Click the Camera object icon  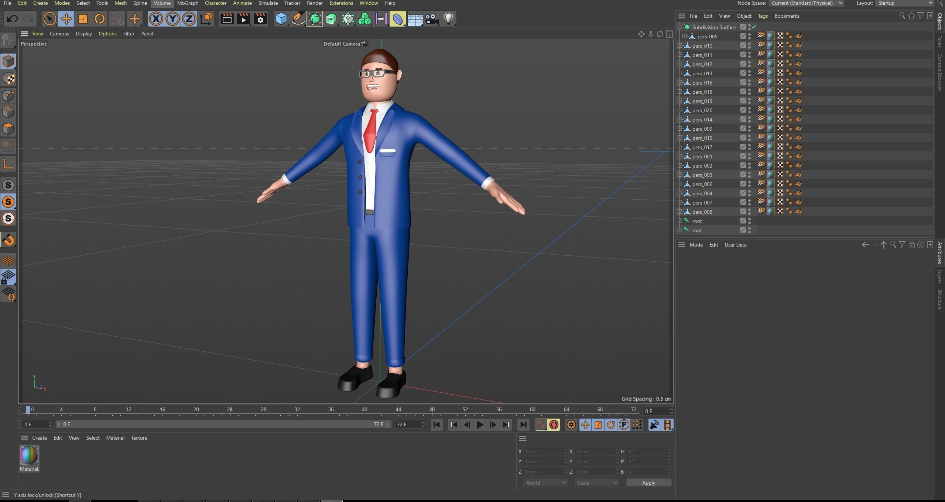click(x=431, y=19)
